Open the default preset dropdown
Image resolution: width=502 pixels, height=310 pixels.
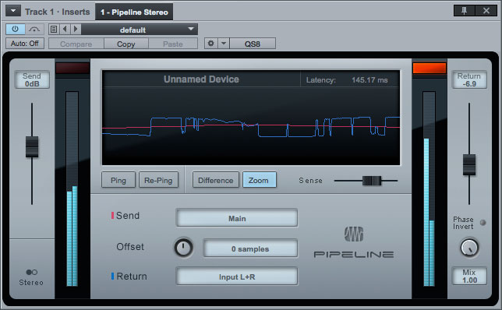click(140, 30)
